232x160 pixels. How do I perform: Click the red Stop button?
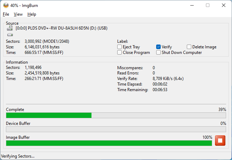[220, 141]
